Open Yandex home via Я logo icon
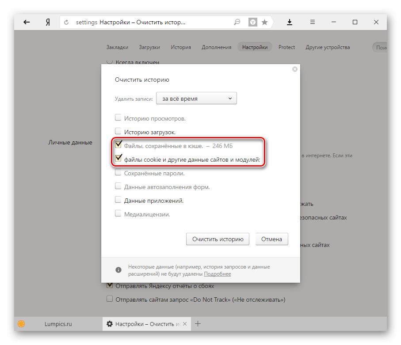This screenshot has width=401, height=345. pyautogui.click(x=48, y=22)
